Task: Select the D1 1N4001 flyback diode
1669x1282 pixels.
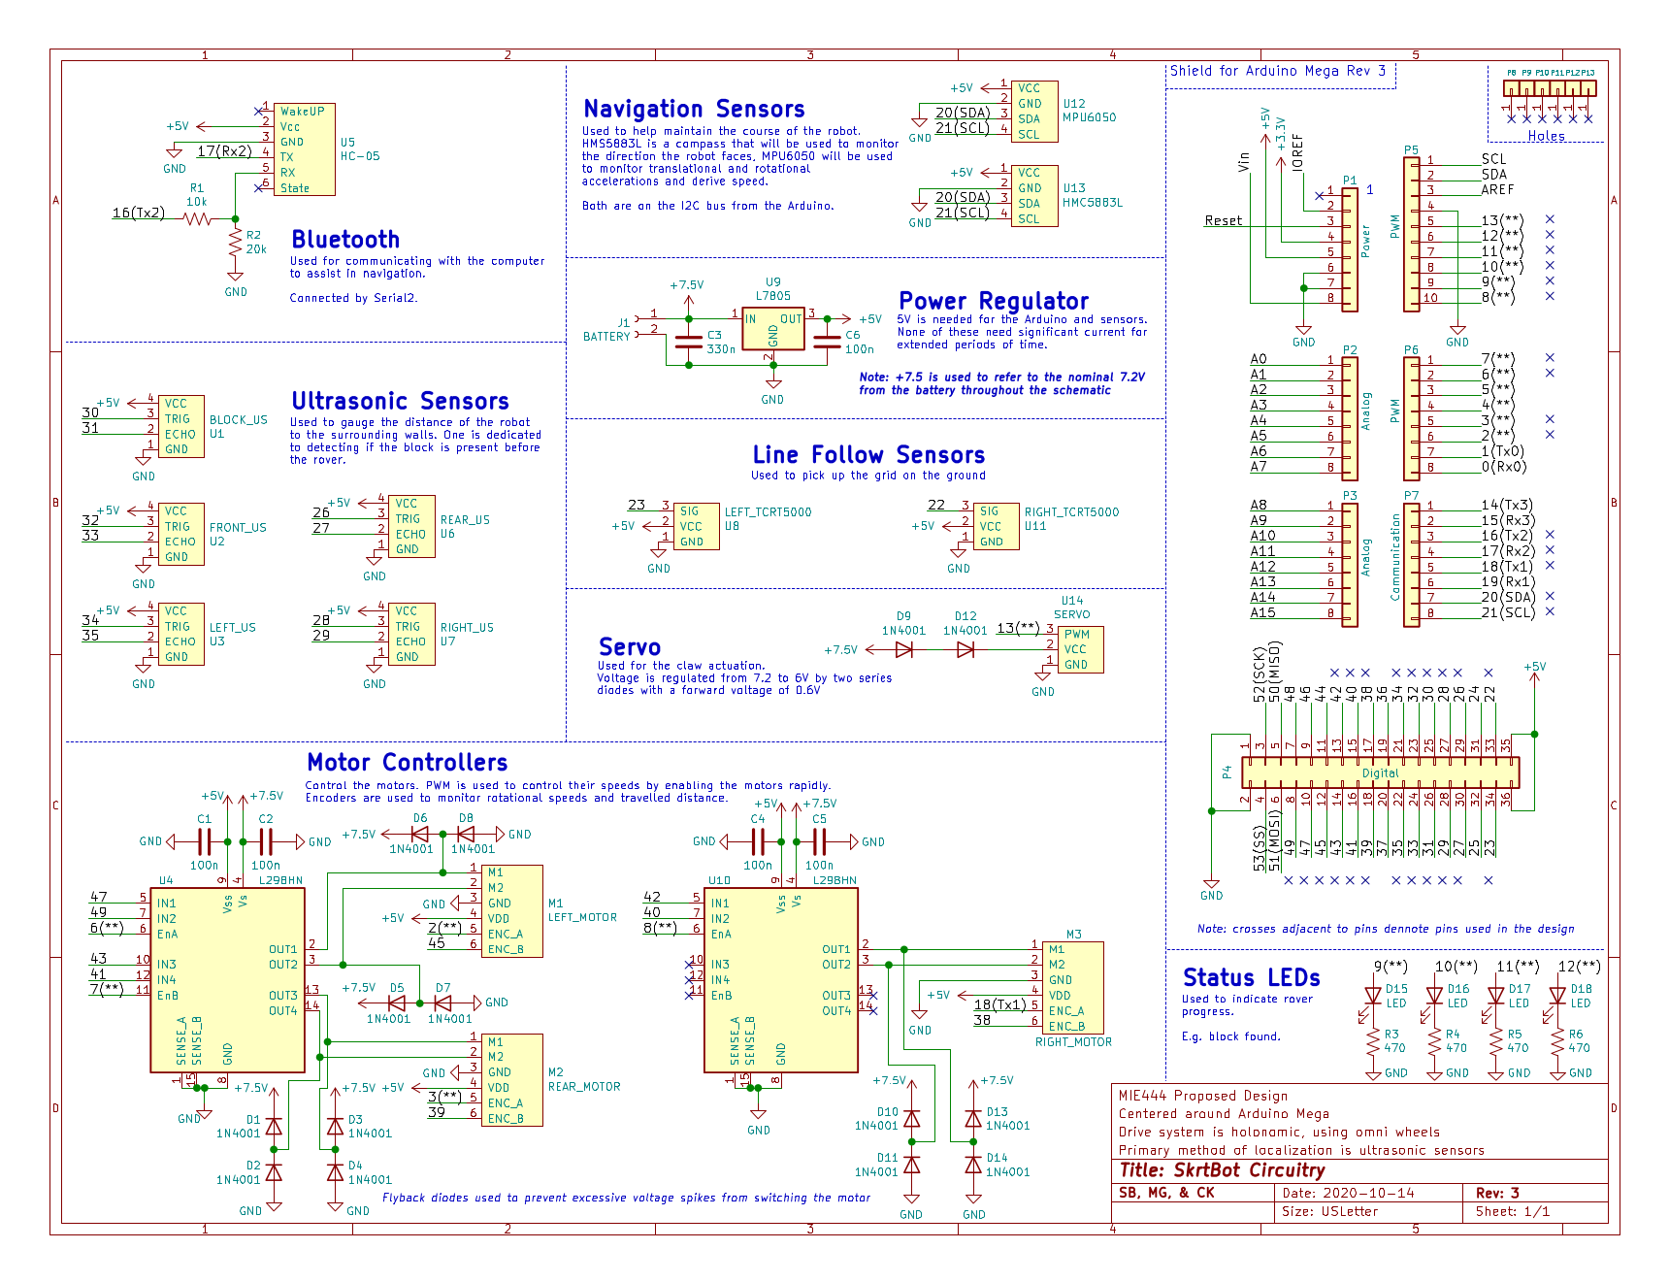Action: coord(274,1127)
